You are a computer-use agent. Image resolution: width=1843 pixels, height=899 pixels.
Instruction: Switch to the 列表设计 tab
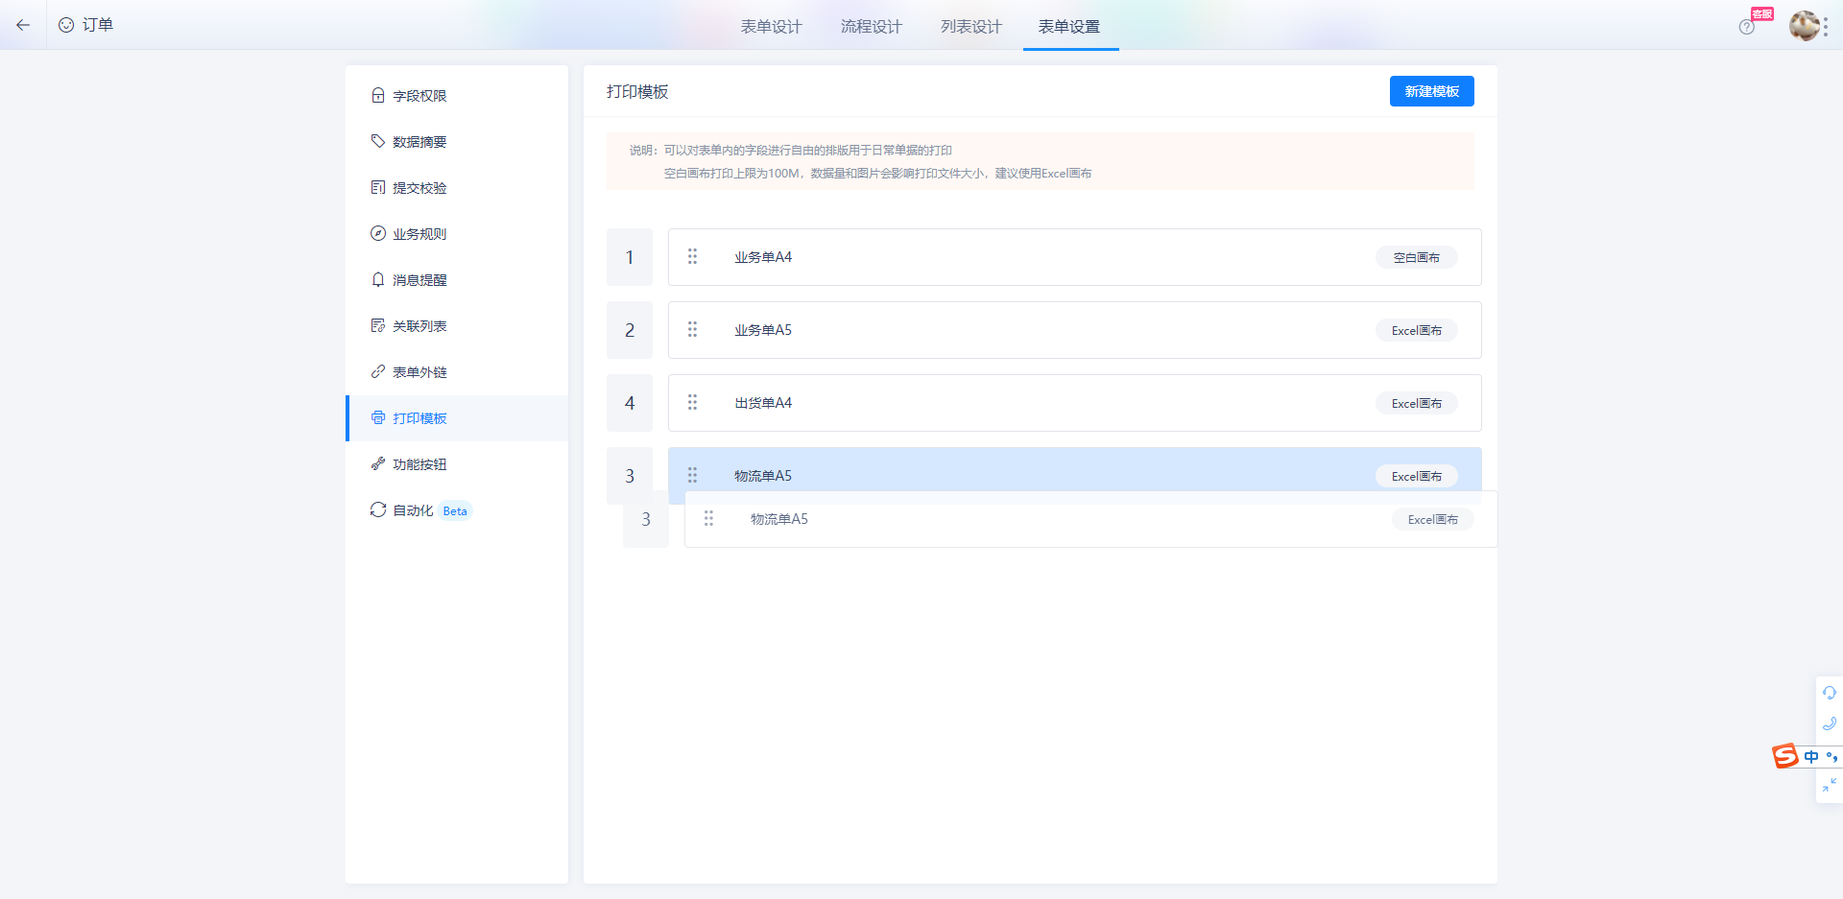tap(971, 27)
